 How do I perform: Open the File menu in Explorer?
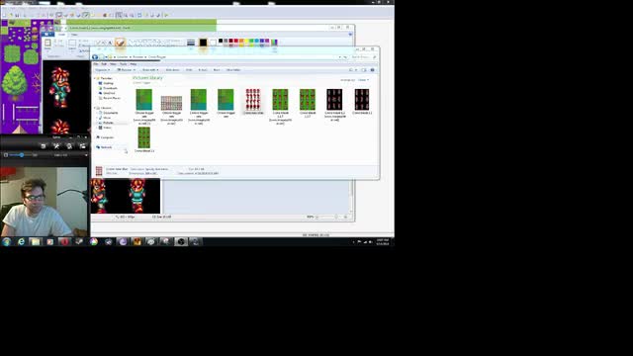[96, 64]
